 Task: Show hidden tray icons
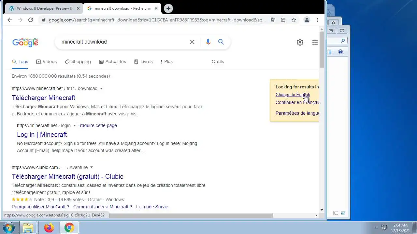376,228
